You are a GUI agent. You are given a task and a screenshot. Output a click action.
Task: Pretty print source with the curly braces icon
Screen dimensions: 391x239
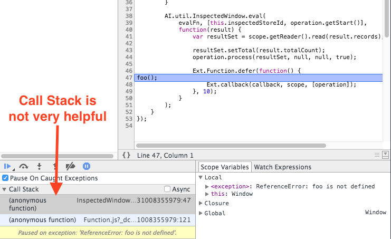tap(126, 155)
